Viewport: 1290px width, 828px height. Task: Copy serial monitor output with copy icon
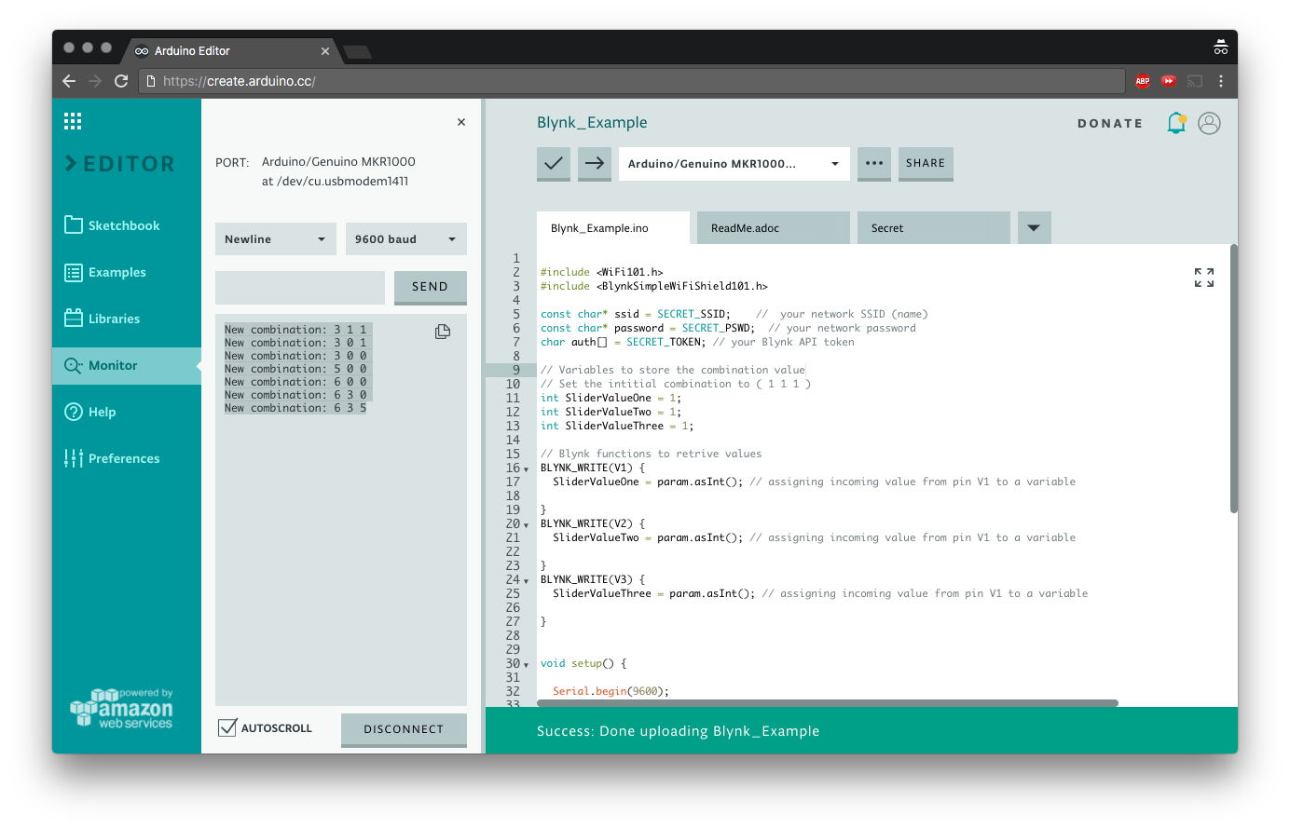(x=443, y=332)
